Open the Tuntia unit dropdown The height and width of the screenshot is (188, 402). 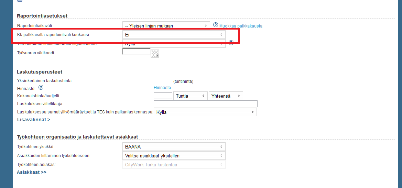pyautogui.click(x=191, y=96)
